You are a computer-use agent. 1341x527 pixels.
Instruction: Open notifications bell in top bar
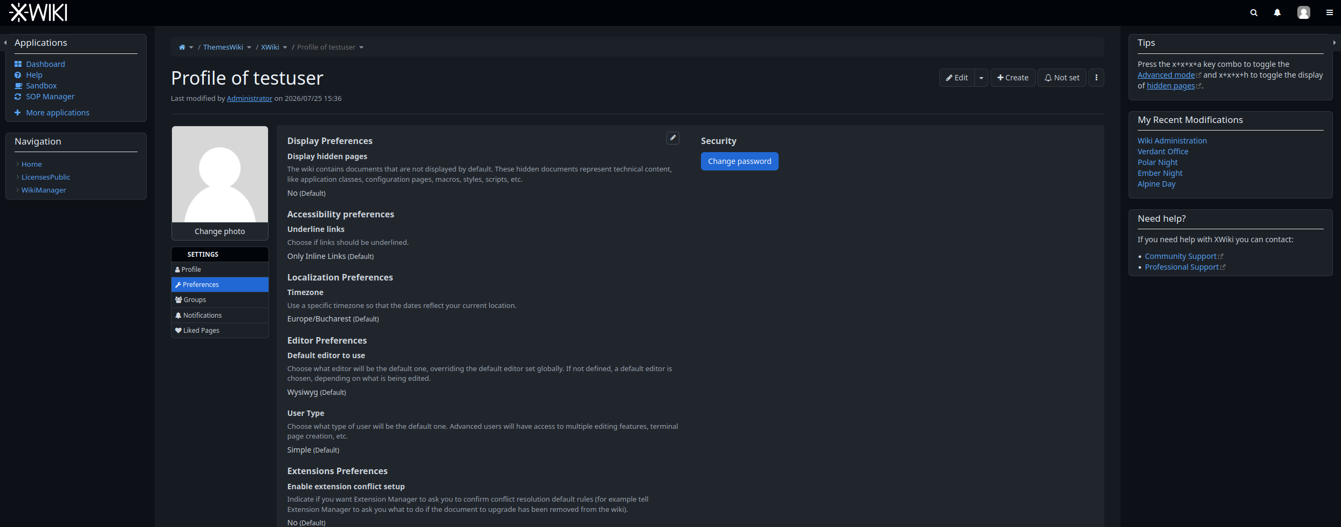[x=1277, y=12]
